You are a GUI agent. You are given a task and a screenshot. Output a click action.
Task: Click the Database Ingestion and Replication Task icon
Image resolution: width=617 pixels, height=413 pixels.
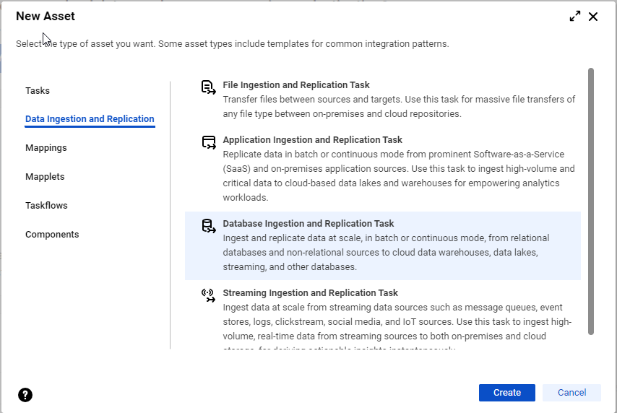pyautogui.click(x=209, y=226)
